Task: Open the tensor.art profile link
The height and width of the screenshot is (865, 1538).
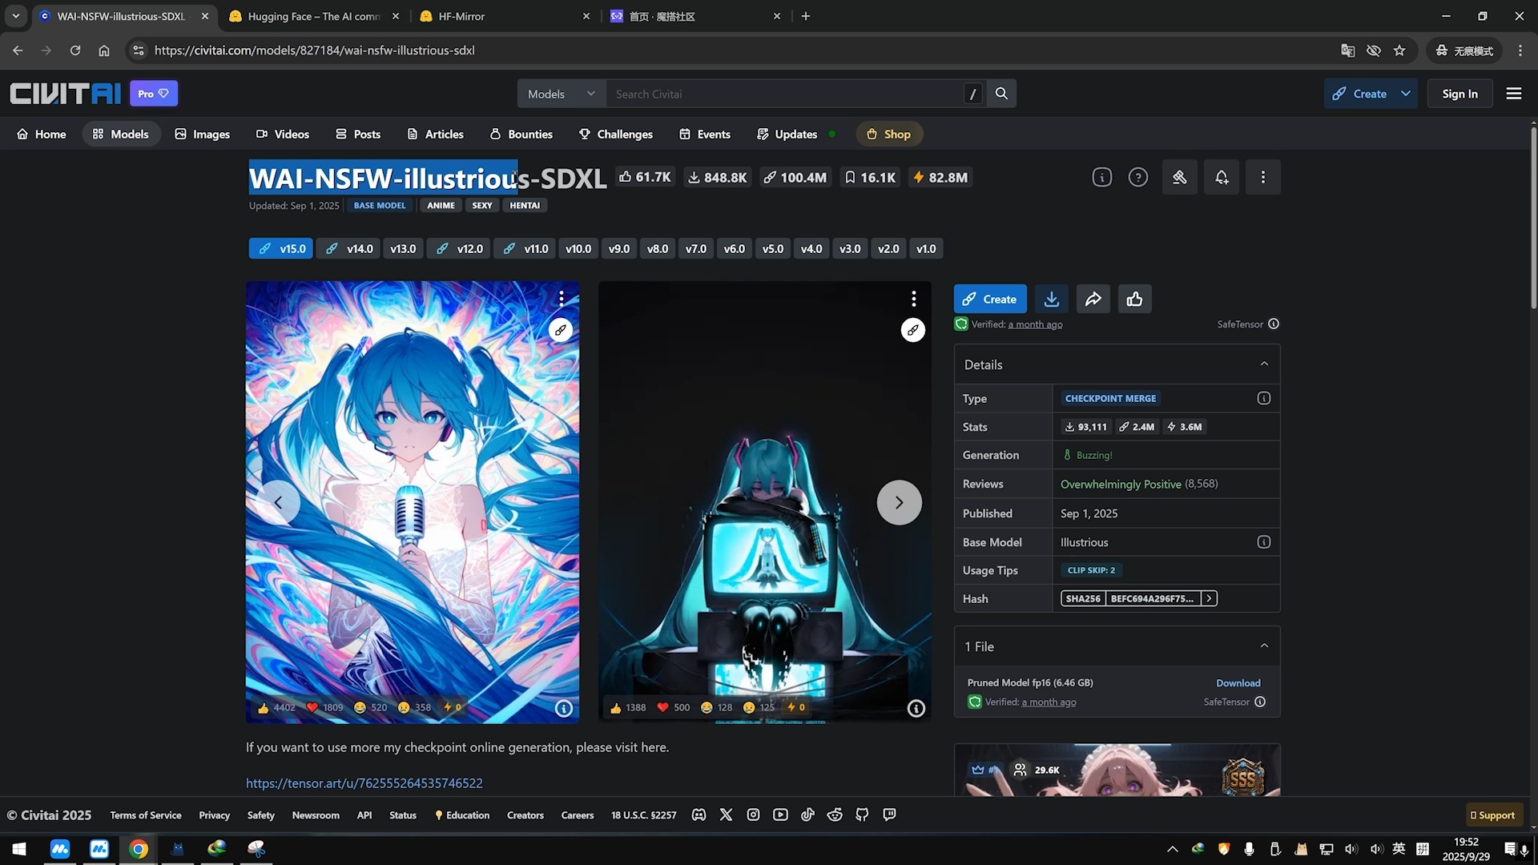Action: pos(364,783)
